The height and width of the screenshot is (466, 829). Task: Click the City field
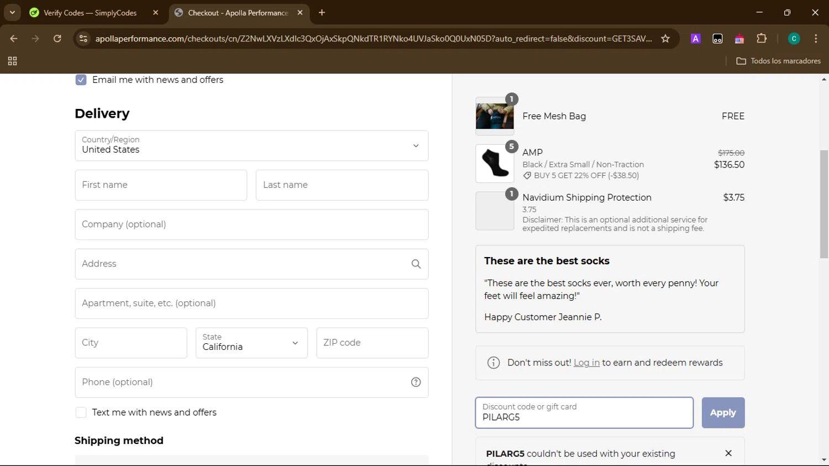pos(131,343)
